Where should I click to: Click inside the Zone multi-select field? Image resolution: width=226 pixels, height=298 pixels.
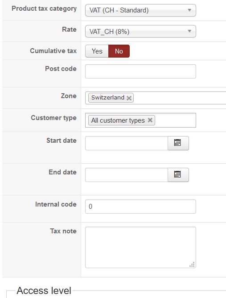click(x=180, y=98)
